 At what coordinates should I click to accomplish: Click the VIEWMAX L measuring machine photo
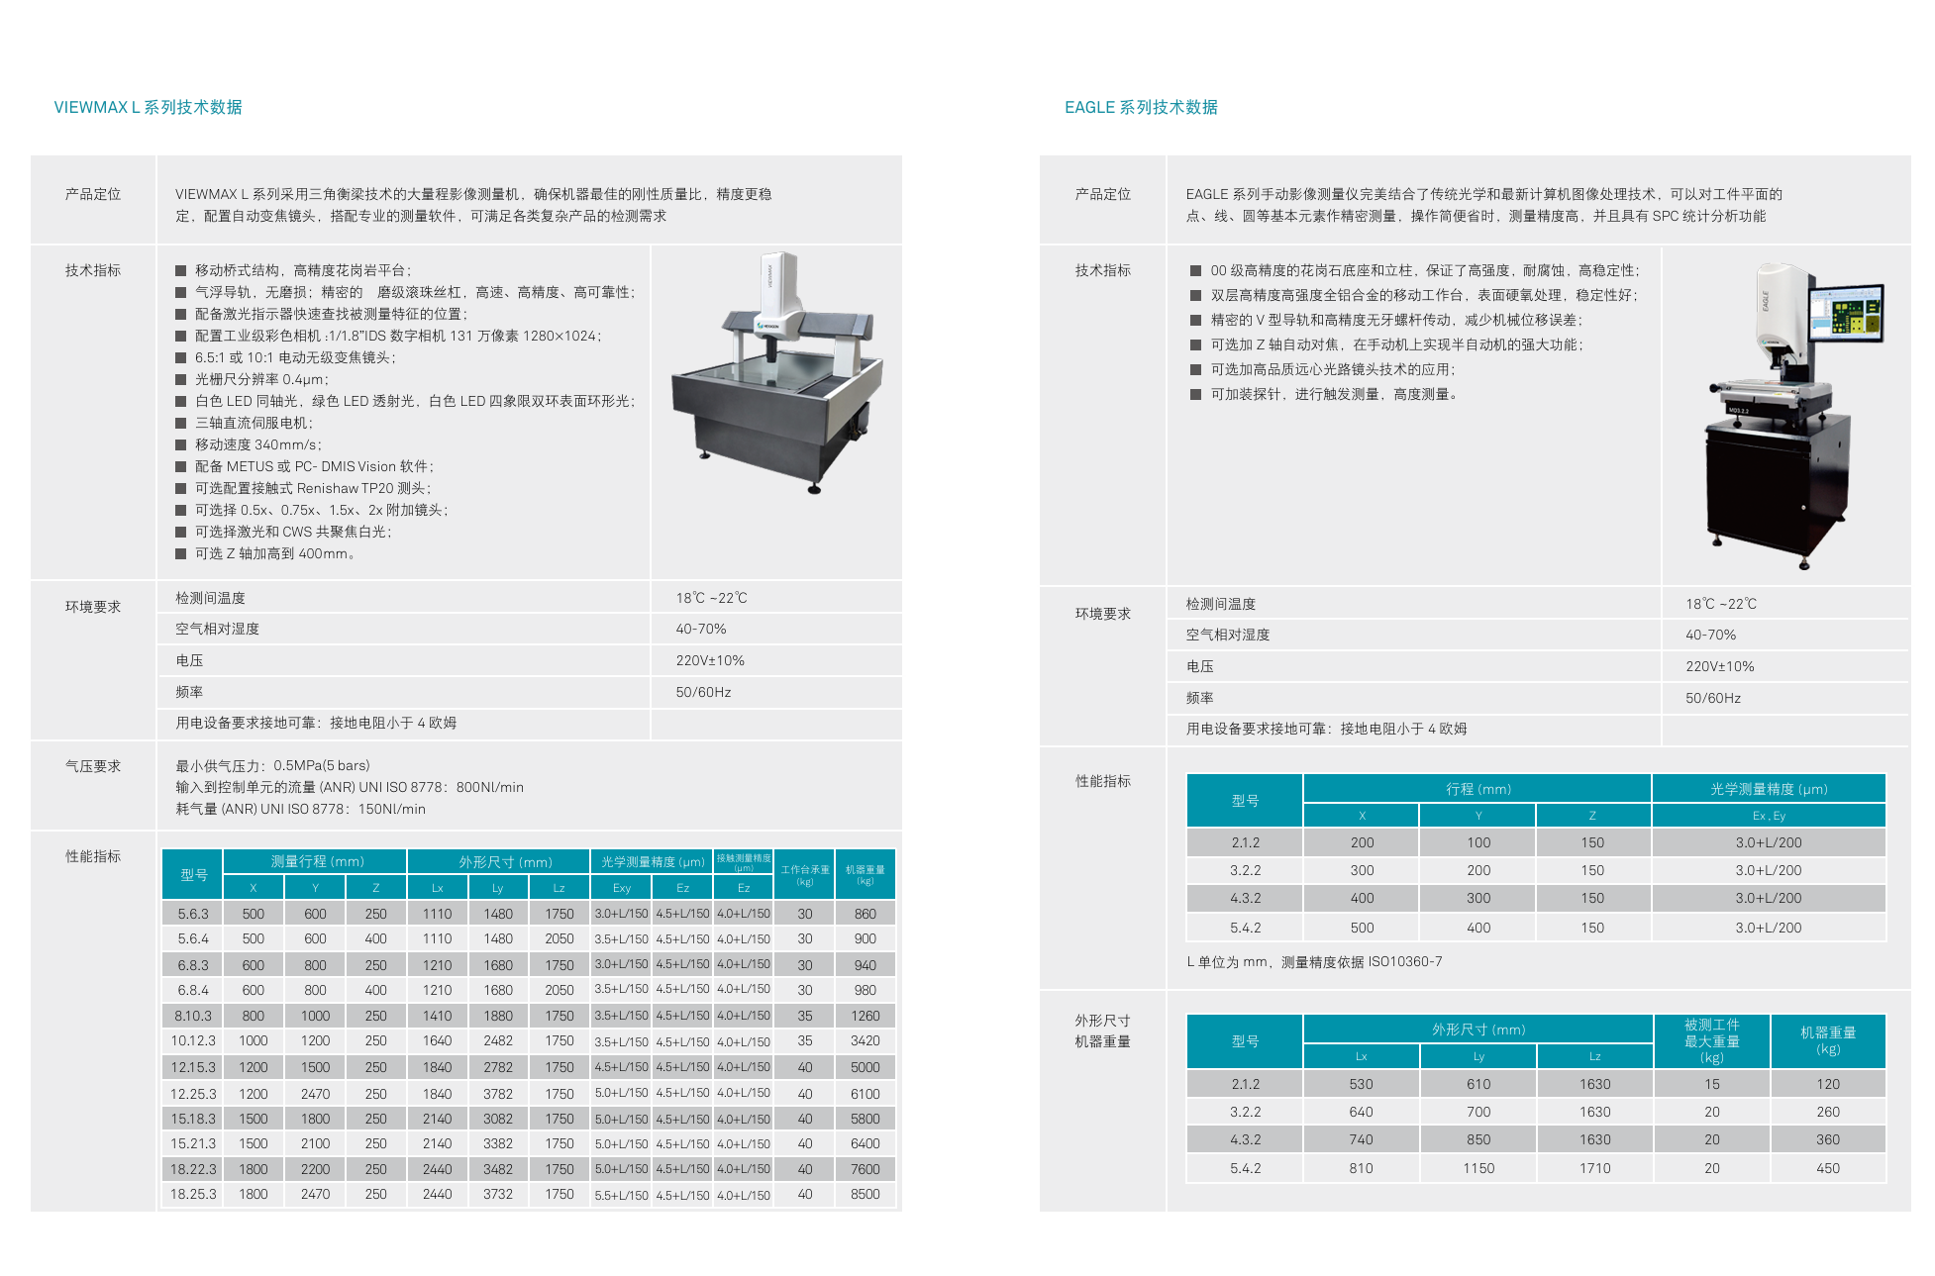coord(776,374)
